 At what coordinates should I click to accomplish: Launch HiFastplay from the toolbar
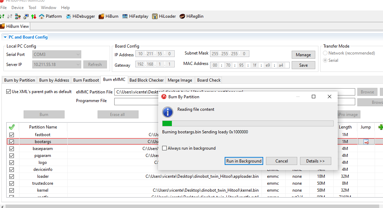coord(135,16)
